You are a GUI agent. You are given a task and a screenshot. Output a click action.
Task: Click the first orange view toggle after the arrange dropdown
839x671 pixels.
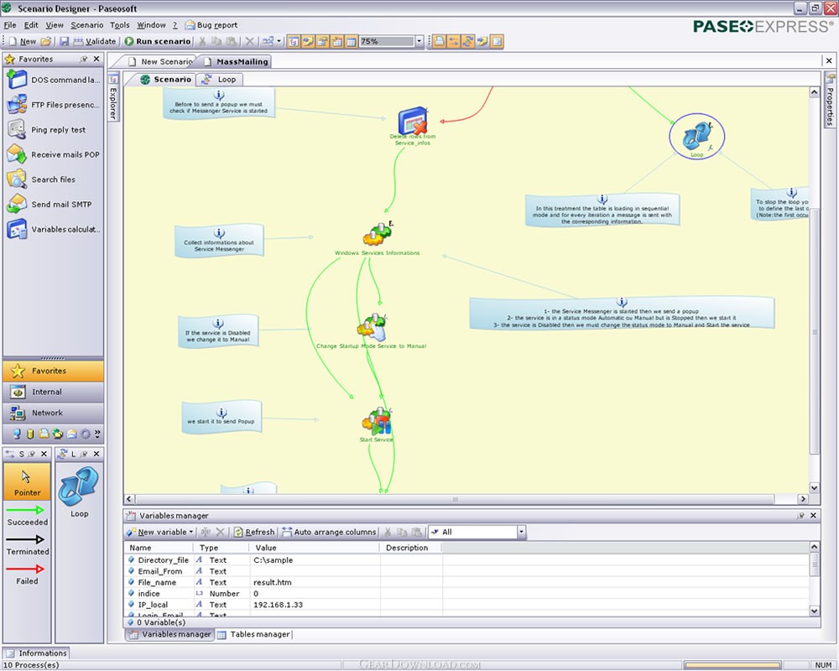(x=293, y=41)
